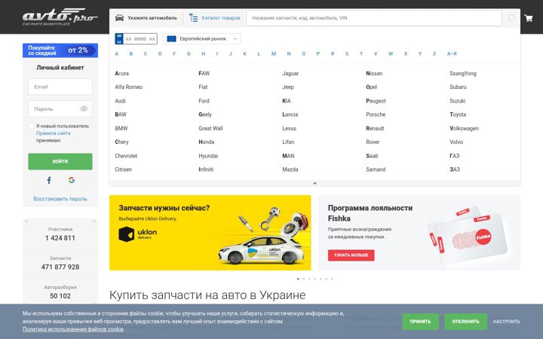Screen dimensions: 543x339
Task: Toggle password visibility eye icon
Action: click(x=84, y=108)
